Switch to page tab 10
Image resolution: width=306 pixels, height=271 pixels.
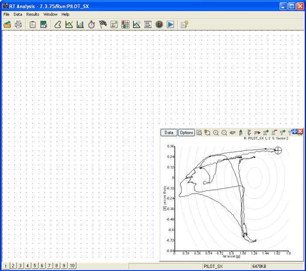coord(72,265)
